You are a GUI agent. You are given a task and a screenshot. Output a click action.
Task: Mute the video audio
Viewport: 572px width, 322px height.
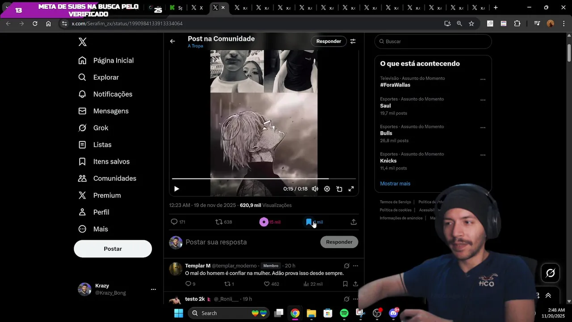(x=315, y=189)
